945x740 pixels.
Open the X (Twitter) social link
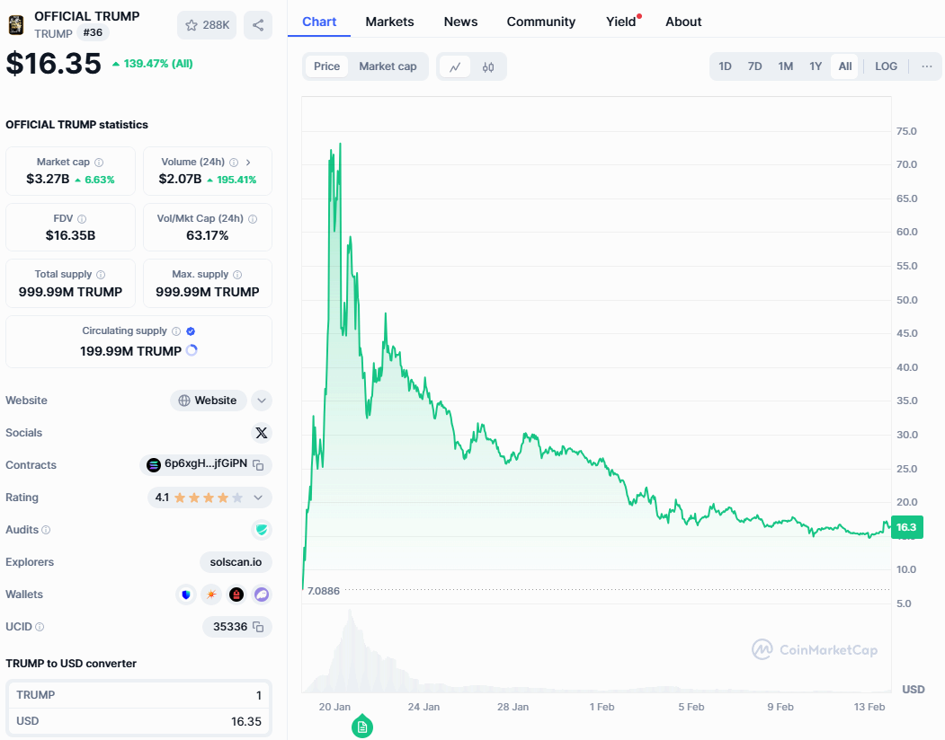point(262,433)
